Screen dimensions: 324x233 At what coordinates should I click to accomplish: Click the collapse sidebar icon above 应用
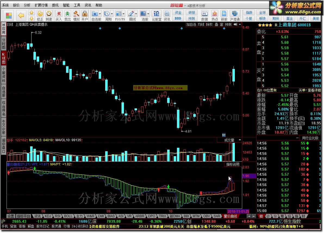tap(4, 24)
